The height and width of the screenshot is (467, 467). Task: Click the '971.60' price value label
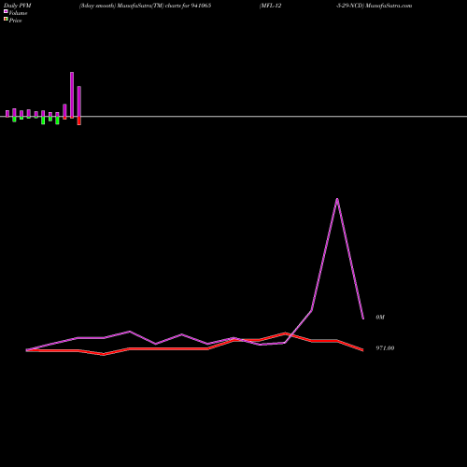385,348
